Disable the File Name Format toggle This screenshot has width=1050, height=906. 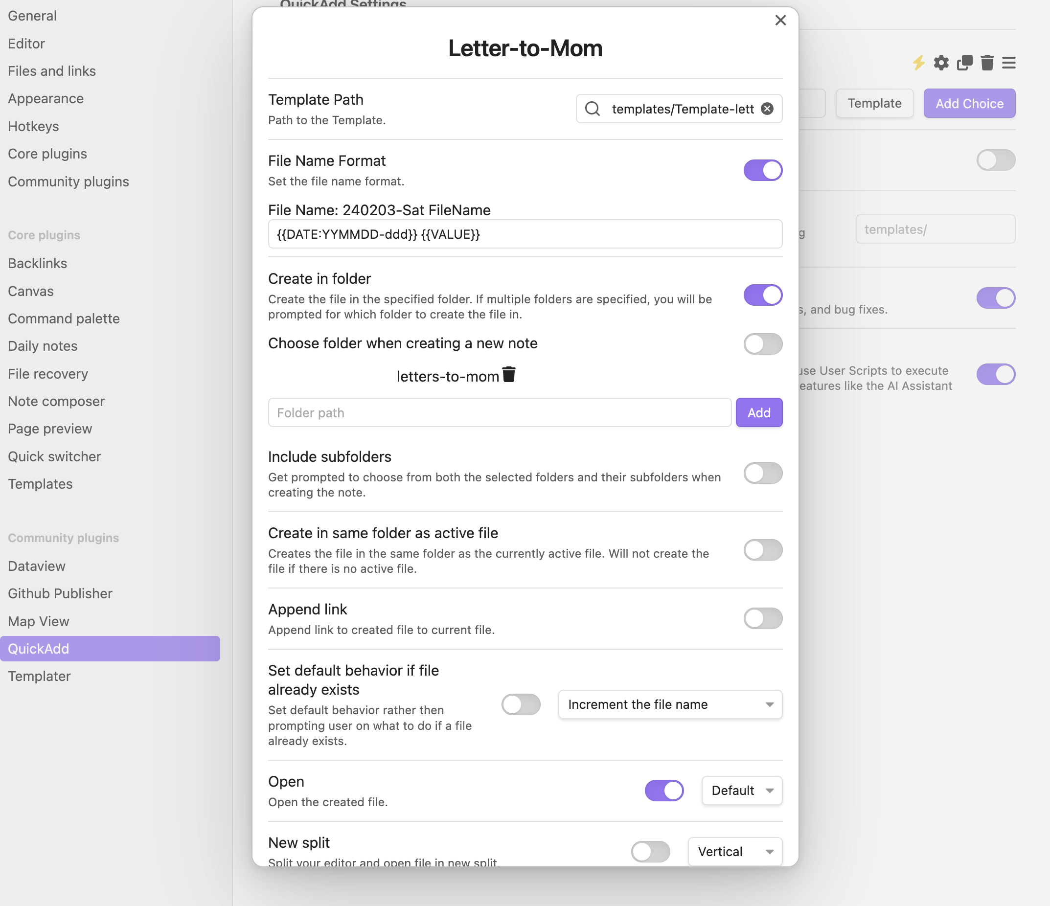click(x=763, y=170)
